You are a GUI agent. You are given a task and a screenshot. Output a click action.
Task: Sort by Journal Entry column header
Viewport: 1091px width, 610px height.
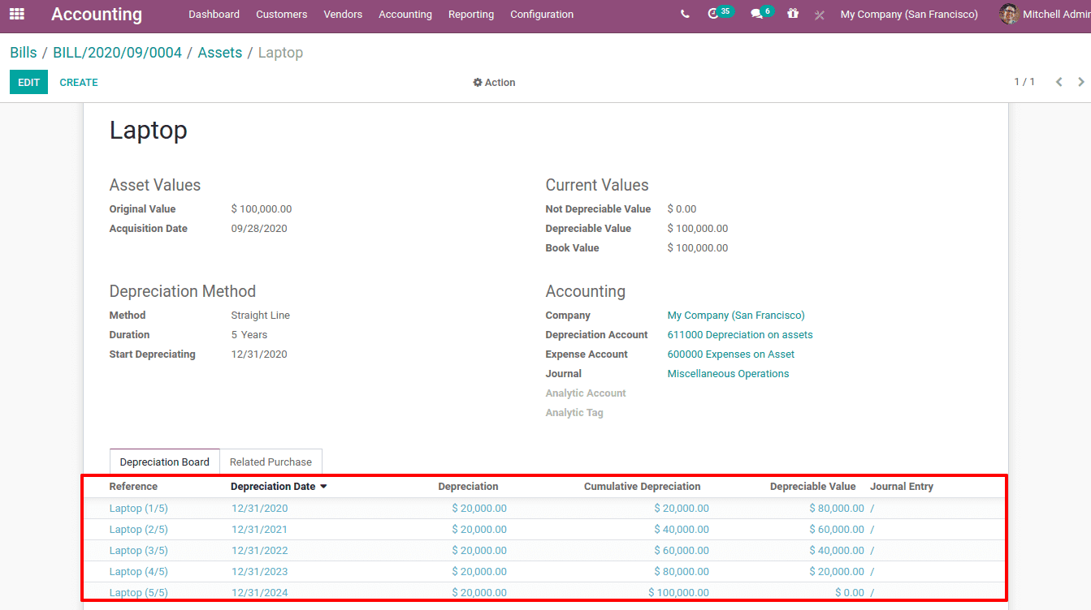coord(902,487)
